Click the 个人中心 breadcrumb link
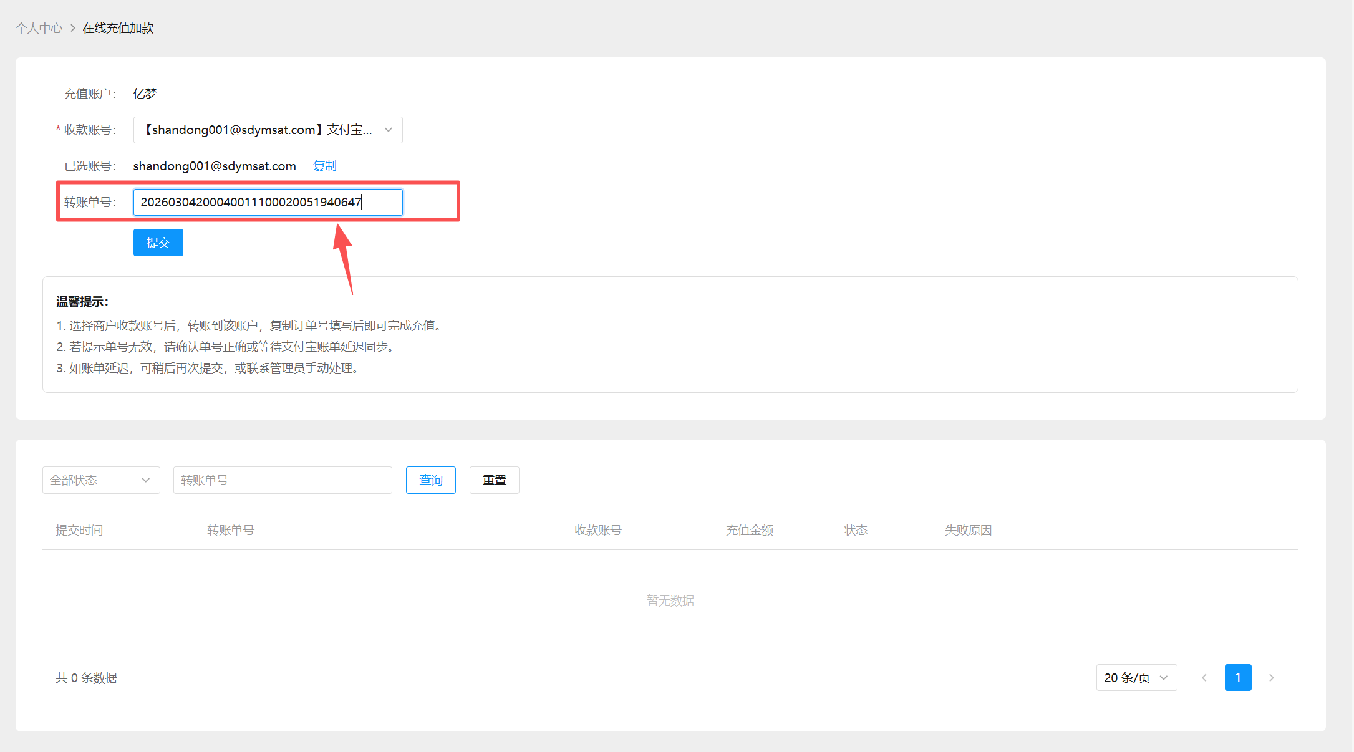This screenshot has height=752, width=1354. (x=39, y=28)
